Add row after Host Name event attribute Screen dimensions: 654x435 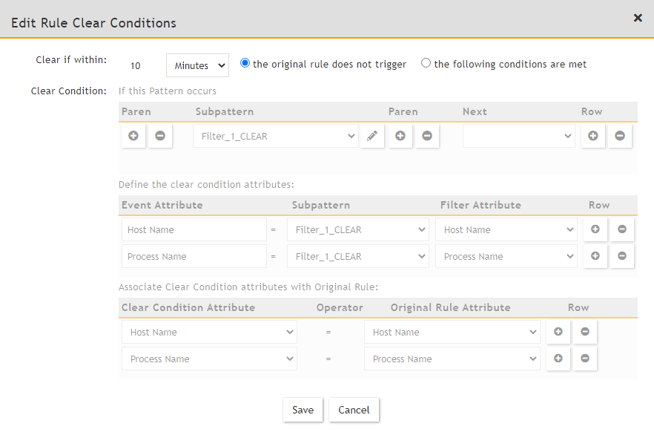tap(595, 229)
